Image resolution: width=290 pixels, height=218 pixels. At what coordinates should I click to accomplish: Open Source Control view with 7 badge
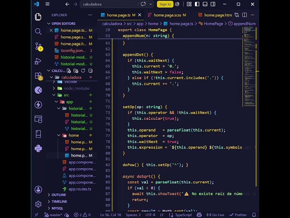tap(39, 46)
